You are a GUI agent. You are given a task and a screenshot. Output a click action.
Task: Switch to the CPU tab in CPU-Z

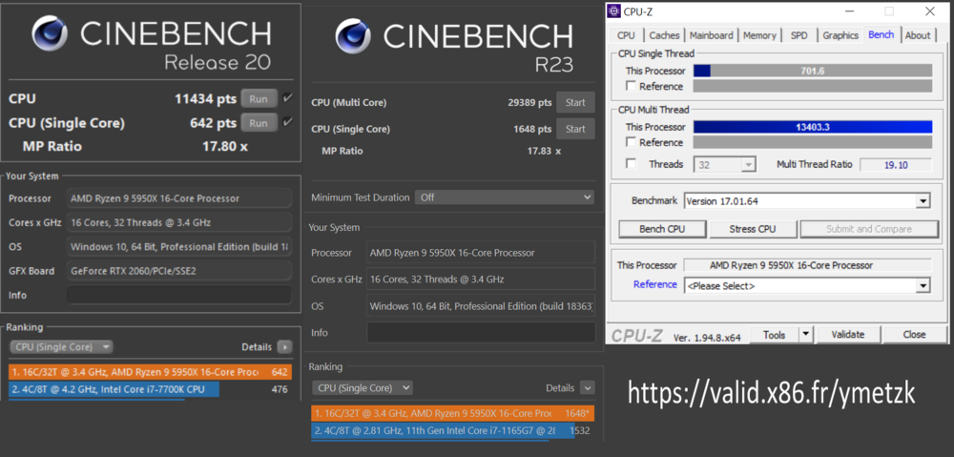click(x=626, y=35)
